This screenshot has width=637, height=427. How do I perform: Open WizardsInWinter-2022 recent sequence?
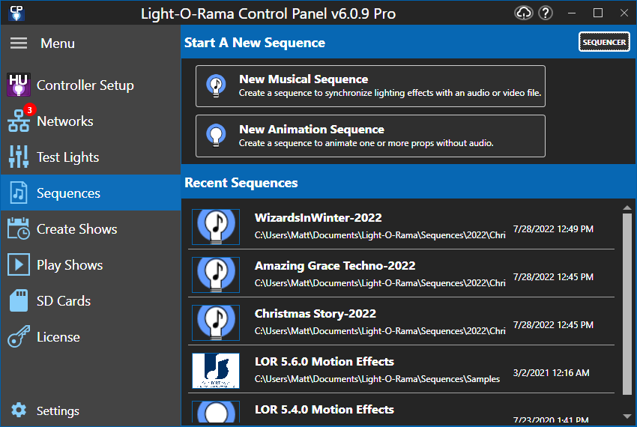[x=402, y=227]
